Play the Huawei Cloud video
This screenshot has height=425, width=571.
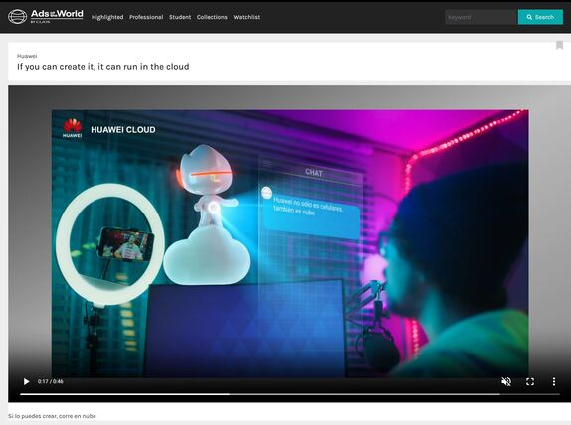[x=26, y=381]
